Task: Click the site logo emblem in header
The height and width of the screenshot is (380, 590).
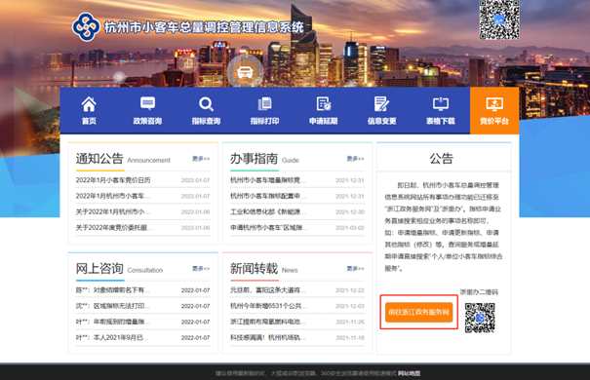Action: (86, 27)
